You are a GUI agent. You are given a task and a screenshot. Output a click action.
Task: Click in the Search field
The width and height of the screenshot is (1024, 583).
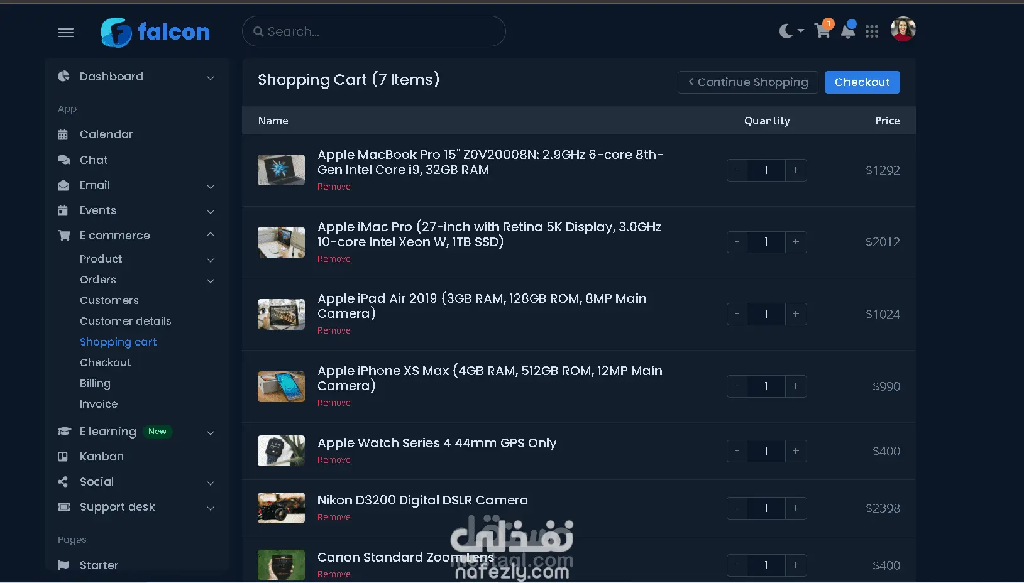tap(374, 31)
